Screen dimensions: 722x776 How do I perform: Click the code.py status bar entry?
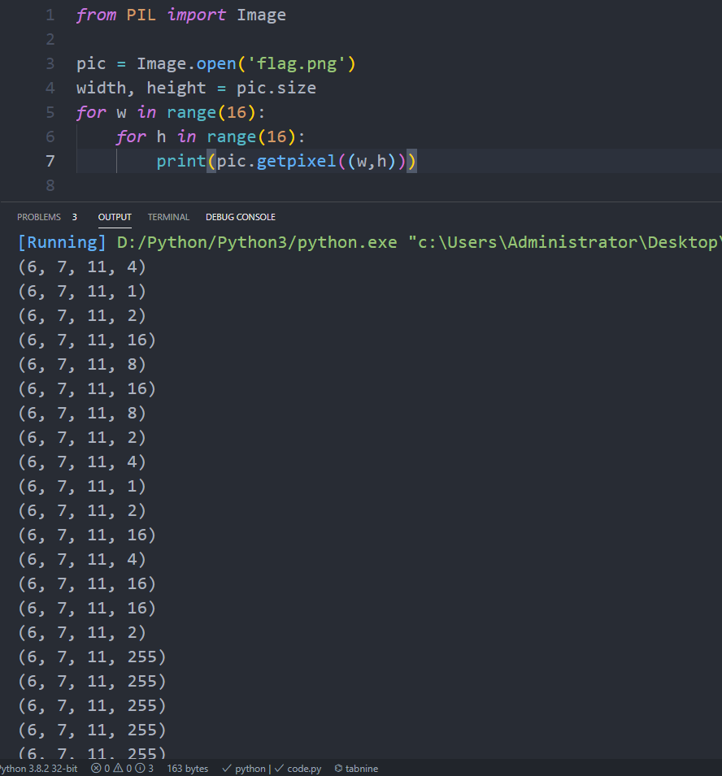coord(304,768)
